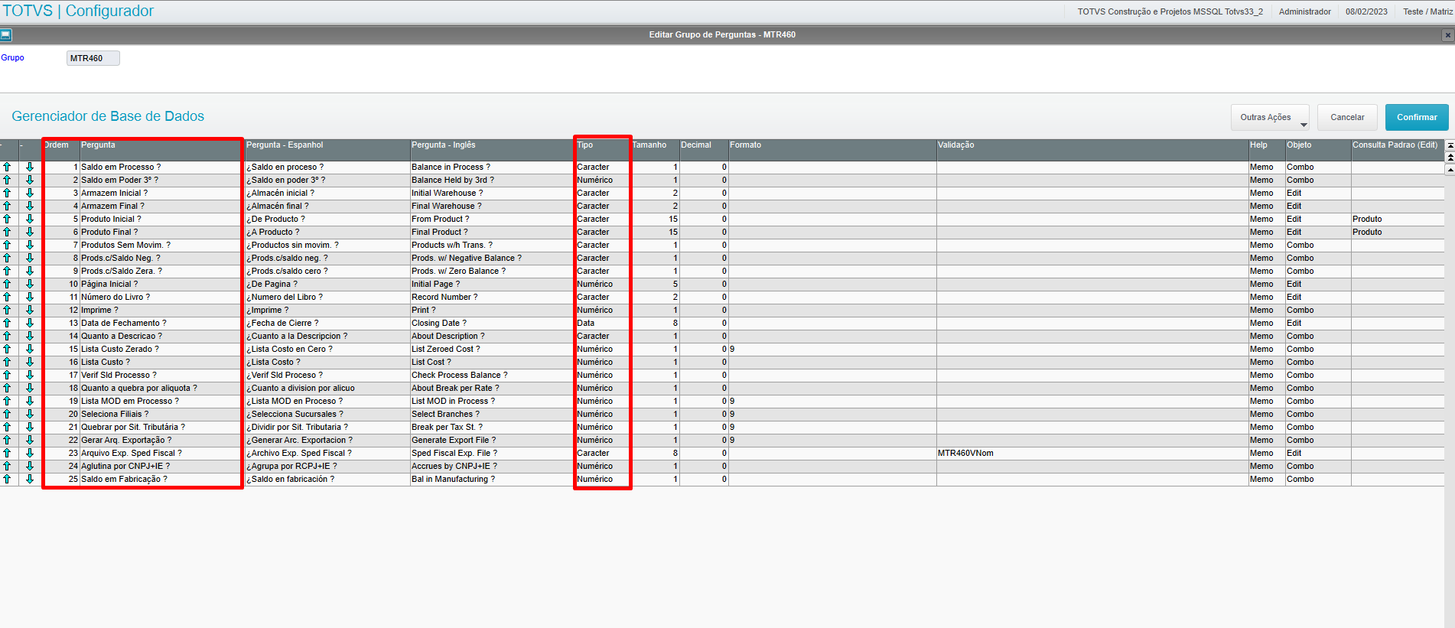Move 'Prods.c/Saldo Zera. ?' row up
The image size is (1455, 628).
pyautogui.click(x=7, y=271)
